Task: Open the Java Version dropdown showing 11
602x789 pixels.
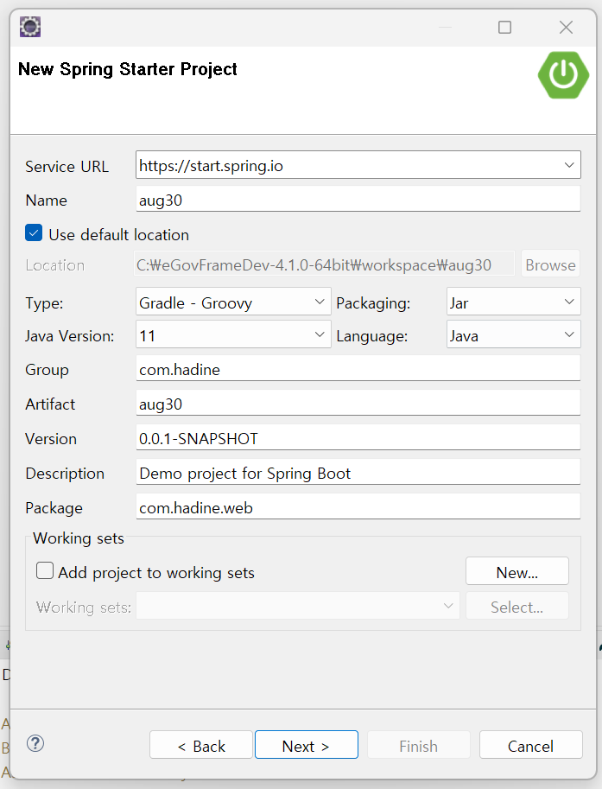Action: pyautogui.click(x=233, y=334)
